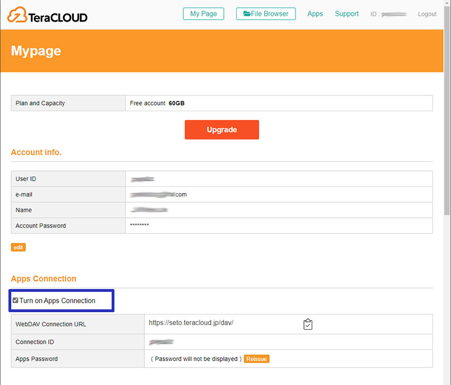Click the e-mail row label
451x385 pixels.
click(24, 194)
